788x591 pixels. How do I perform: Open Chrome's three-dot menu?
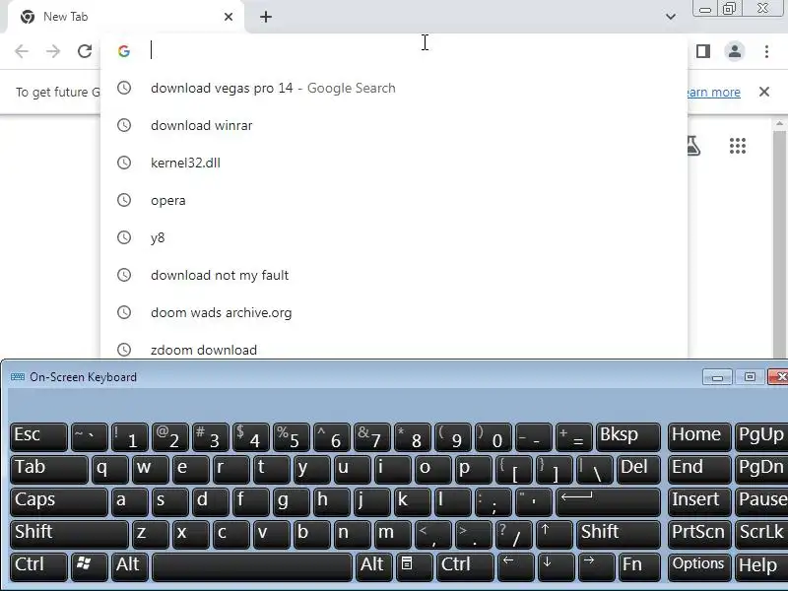point(766,51)
